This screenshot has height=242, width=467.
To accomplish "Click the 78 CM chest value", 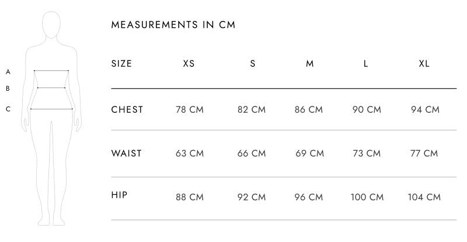I will pyautogui.click(x=190, y=110).
